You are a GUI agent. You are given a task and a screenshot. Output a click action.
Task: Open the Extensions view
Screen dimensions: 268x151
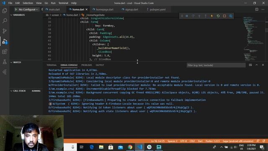pyautogui.click(x=5, y=52)
